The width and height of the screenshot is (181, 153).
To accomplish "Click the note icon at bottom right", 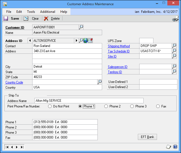I will pyautogui.click(x=169, y=147).
